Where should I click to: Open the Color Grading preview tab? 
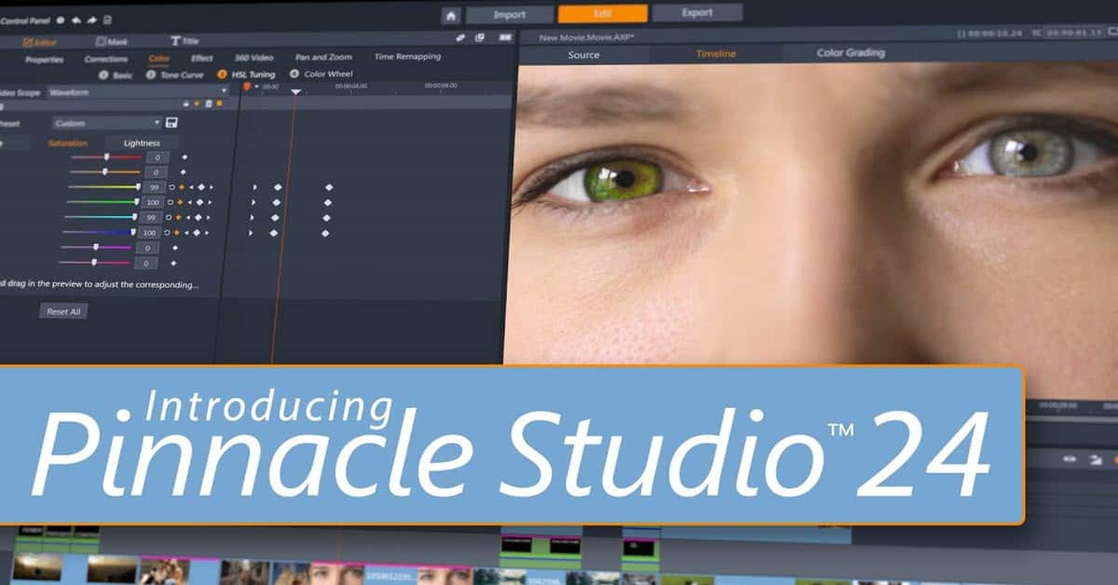coord(851,53)
